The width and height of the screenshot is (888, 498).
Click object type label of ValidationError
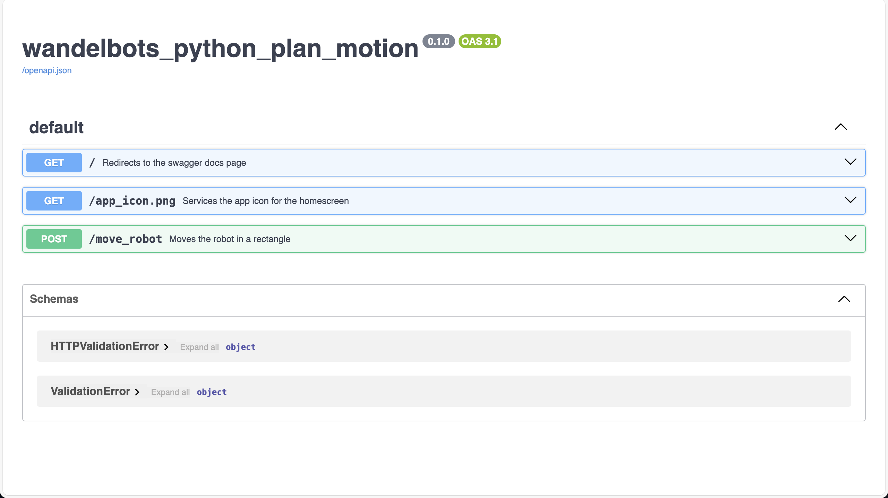pos(212,392)
